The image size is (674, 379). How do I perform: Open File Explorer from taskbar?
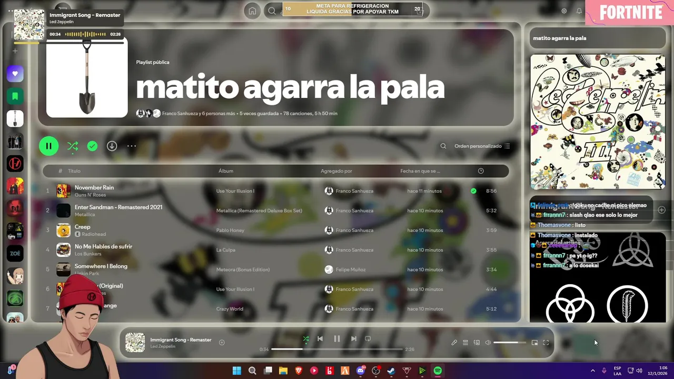[x=283, y=371]
